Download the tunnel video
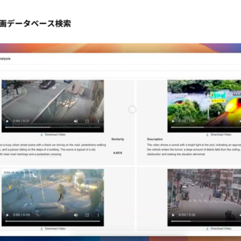The width and height of the screenshot is (241, 241). pos(219,134)
